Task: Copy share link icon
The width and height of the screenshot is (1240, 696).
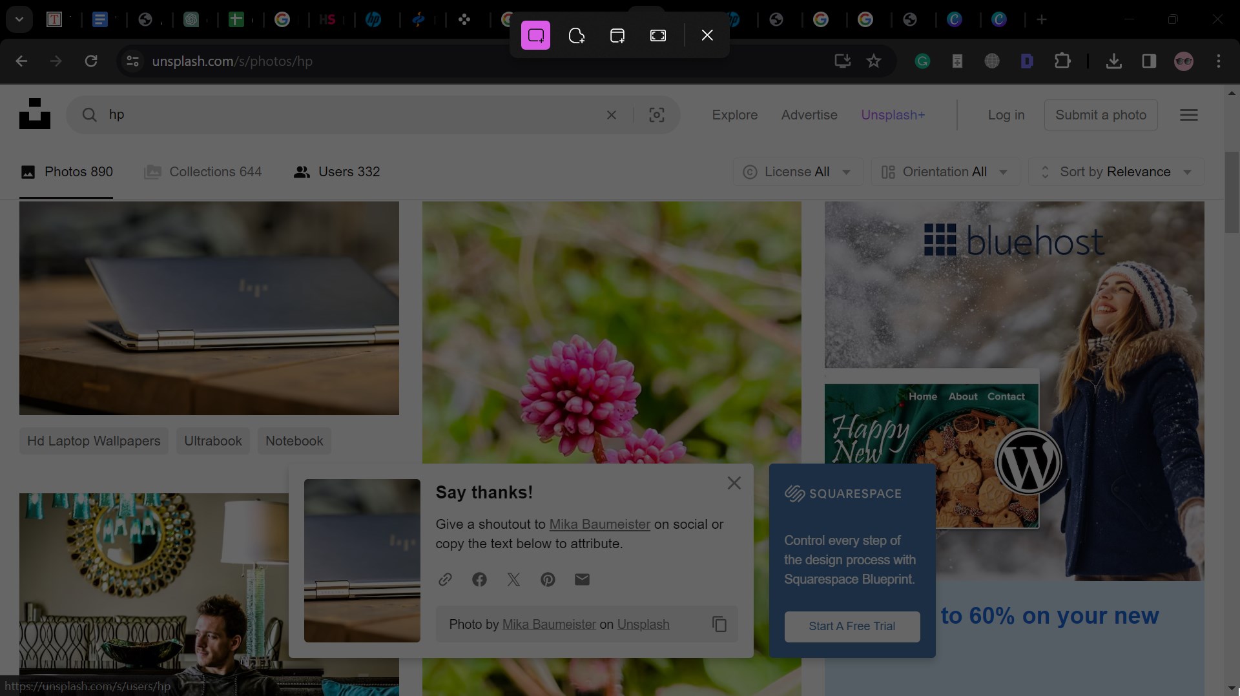Action: coord(445,579)
